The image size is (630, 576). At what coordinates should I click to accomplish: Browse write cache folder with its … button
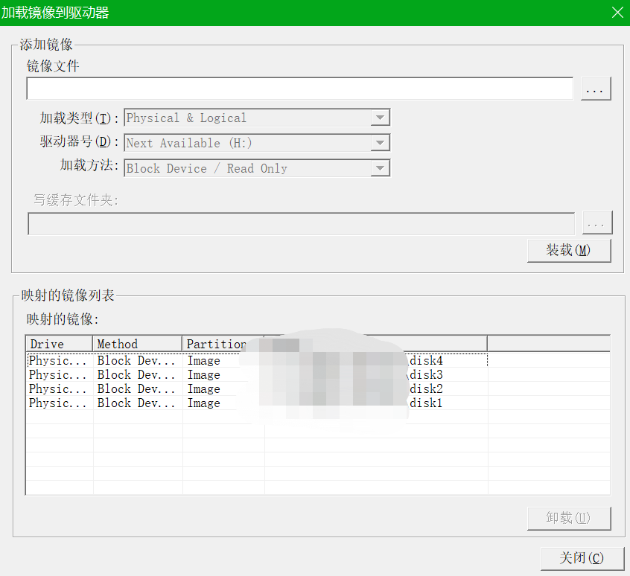(597, 223)
